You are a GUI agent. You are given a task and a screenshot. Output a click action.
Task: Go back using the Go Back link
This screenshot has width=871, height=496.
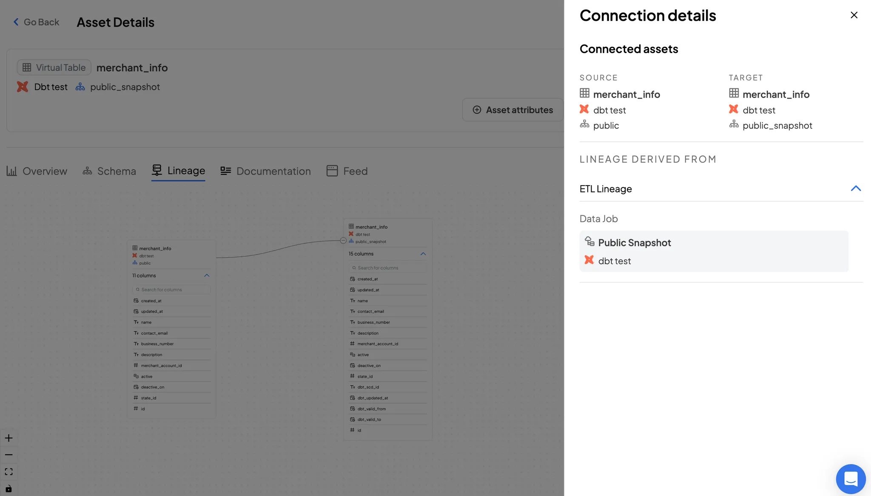pyautogui.click(x=36, y=22)
